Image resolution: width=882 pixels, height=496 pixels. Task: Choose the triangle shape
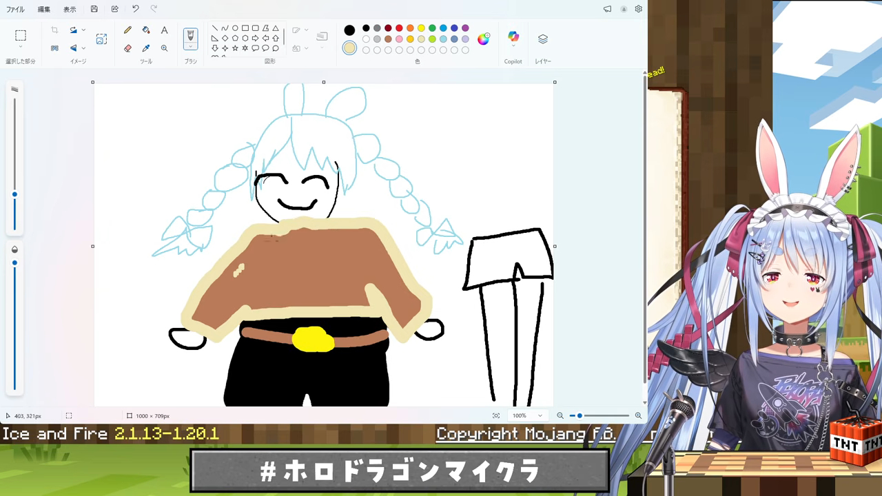point(276,28)
